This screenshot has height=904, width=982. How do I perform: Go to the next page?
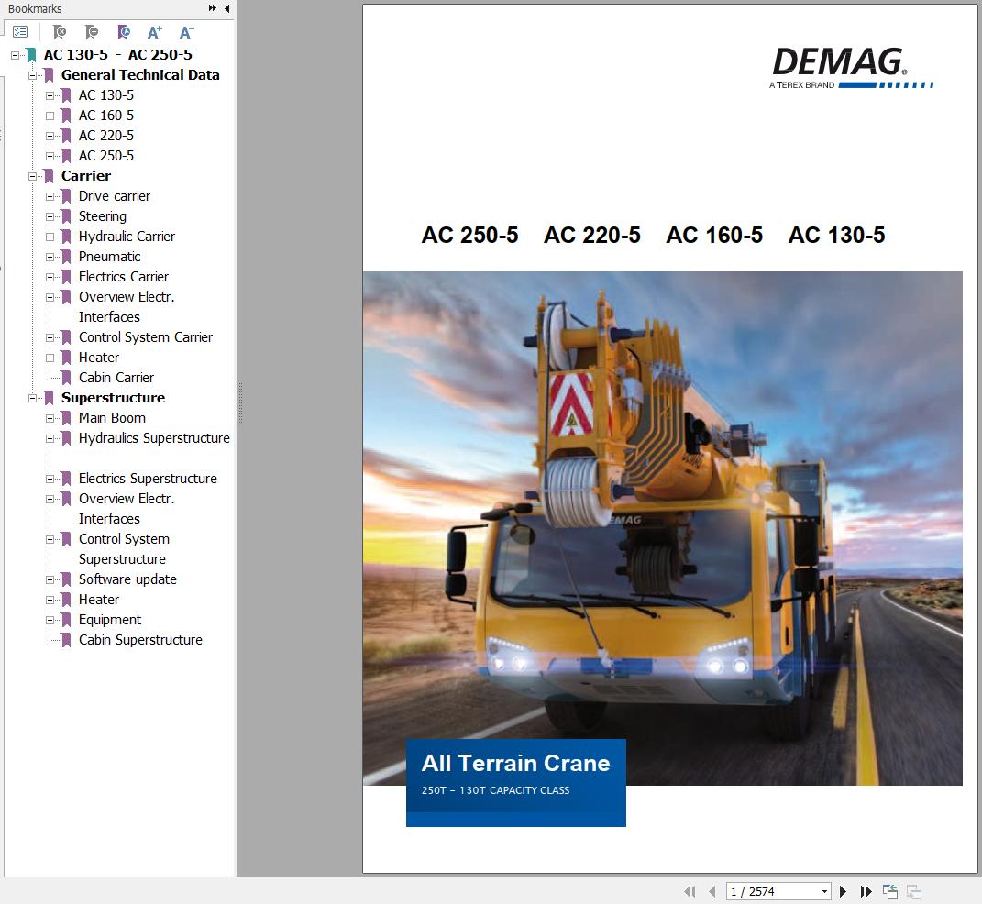[x=844, y=891]
